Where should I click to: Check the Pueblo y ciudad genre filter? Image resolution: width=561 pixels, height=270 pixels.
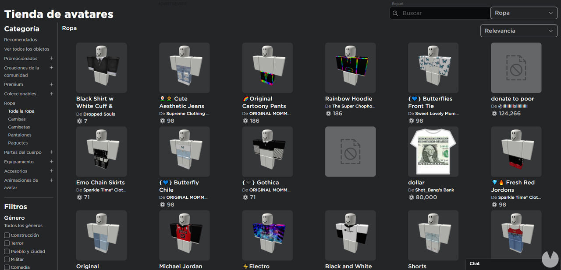tap(7, 252)
